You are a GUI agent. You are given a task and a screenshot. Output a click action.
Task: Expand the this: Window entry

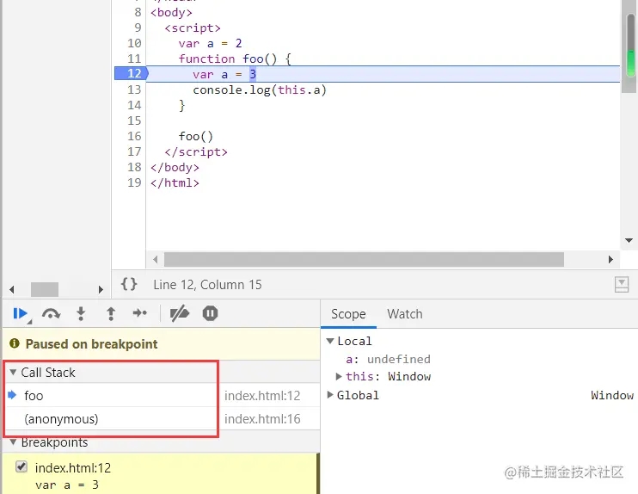coord(339,376)
